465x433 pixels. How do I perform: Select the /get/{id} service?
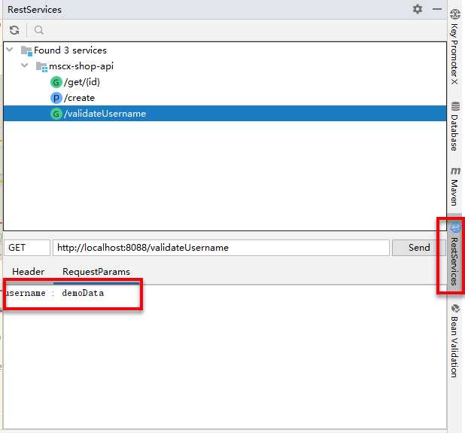coord(82,82)
